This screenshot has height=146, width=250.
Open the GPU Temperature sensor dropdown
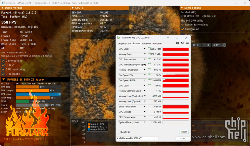[145, 59]
